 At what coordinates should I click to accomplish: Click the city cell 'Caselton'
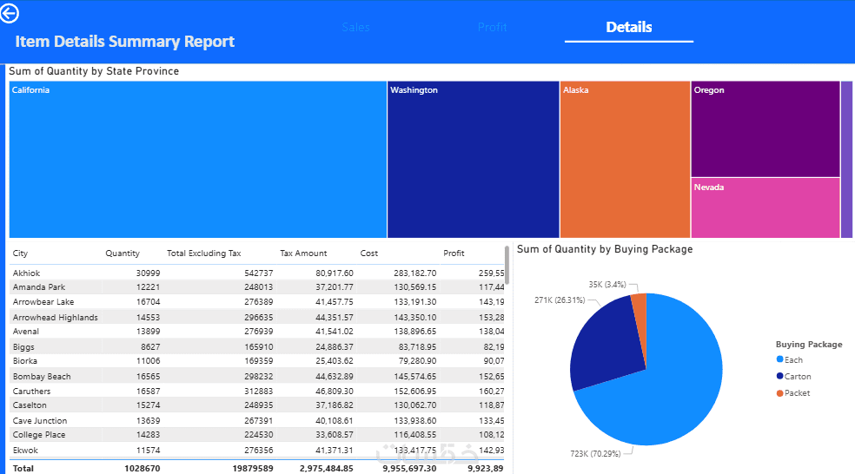click(30, 405)
